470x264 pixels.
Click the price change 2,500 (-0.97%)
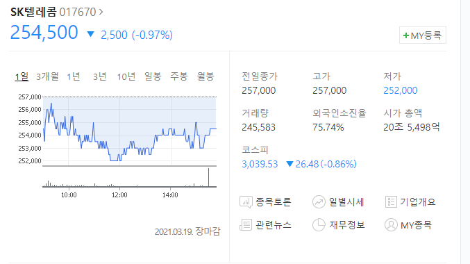coord(137,35)
